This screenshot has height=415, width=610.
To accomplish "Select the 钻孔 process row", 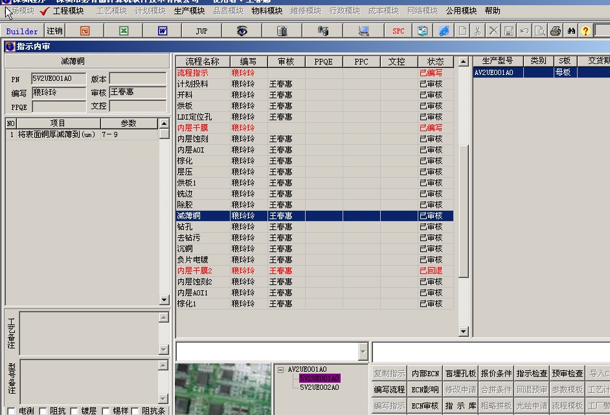I will click(314, 227).
